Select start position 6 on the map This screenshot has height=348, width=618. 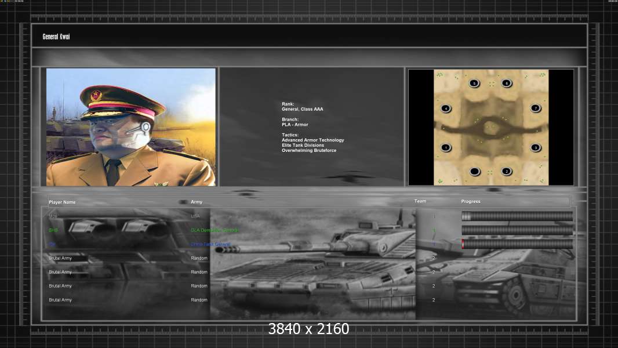(x=507, y=83)
